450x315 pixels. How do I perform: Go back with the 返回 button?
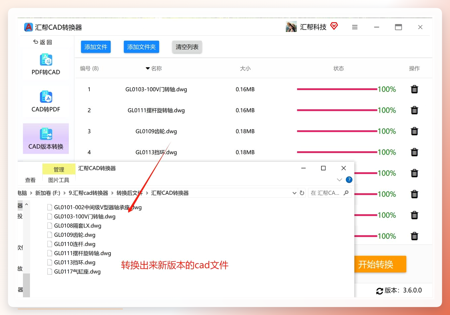point(42,42)
